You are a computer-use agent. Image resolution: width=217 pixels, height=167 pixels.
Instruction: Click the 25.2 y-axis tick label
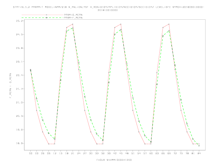point(19,21)
